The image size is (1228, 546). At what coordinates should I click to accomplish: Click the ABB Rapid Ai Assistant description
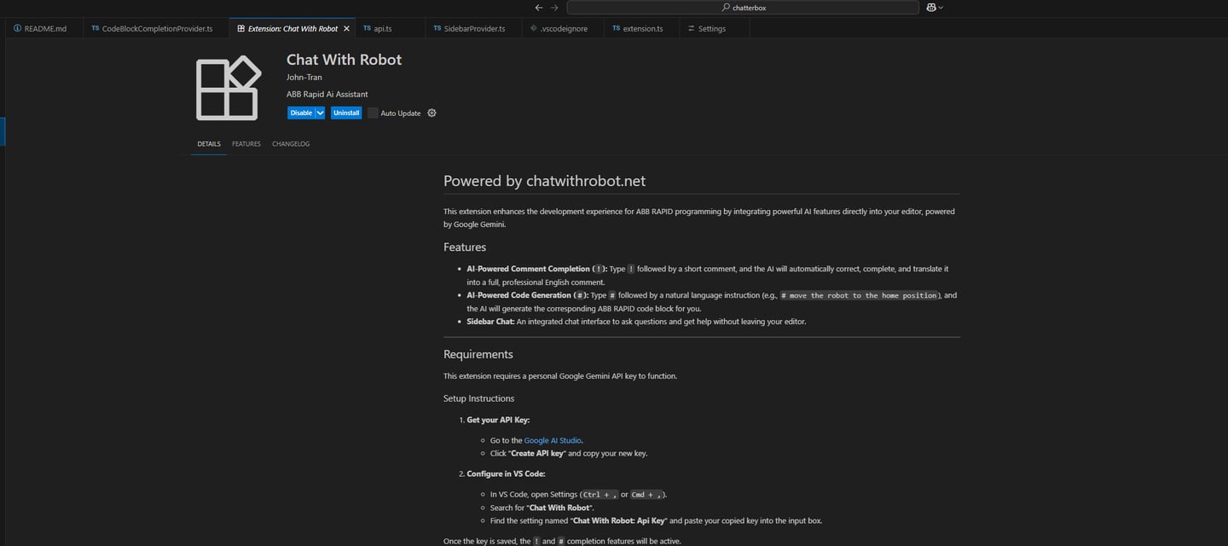327,94
